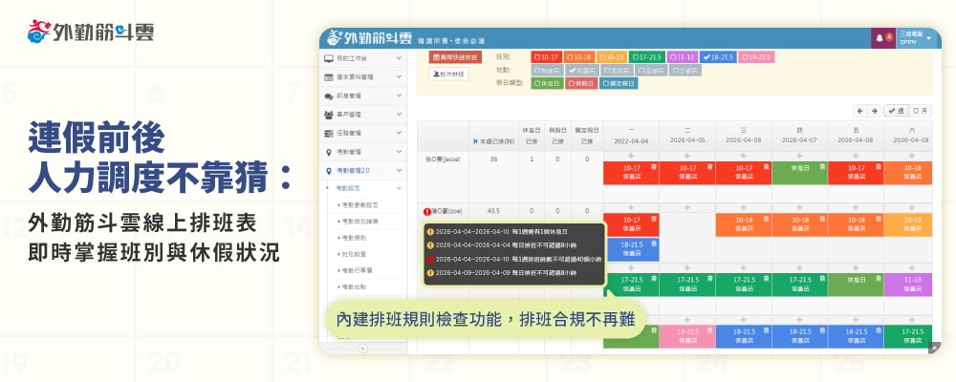Toggle the 19-21.5 shift type filter
Viewport: 956px width, 382px height.
[x=756, y=56]
